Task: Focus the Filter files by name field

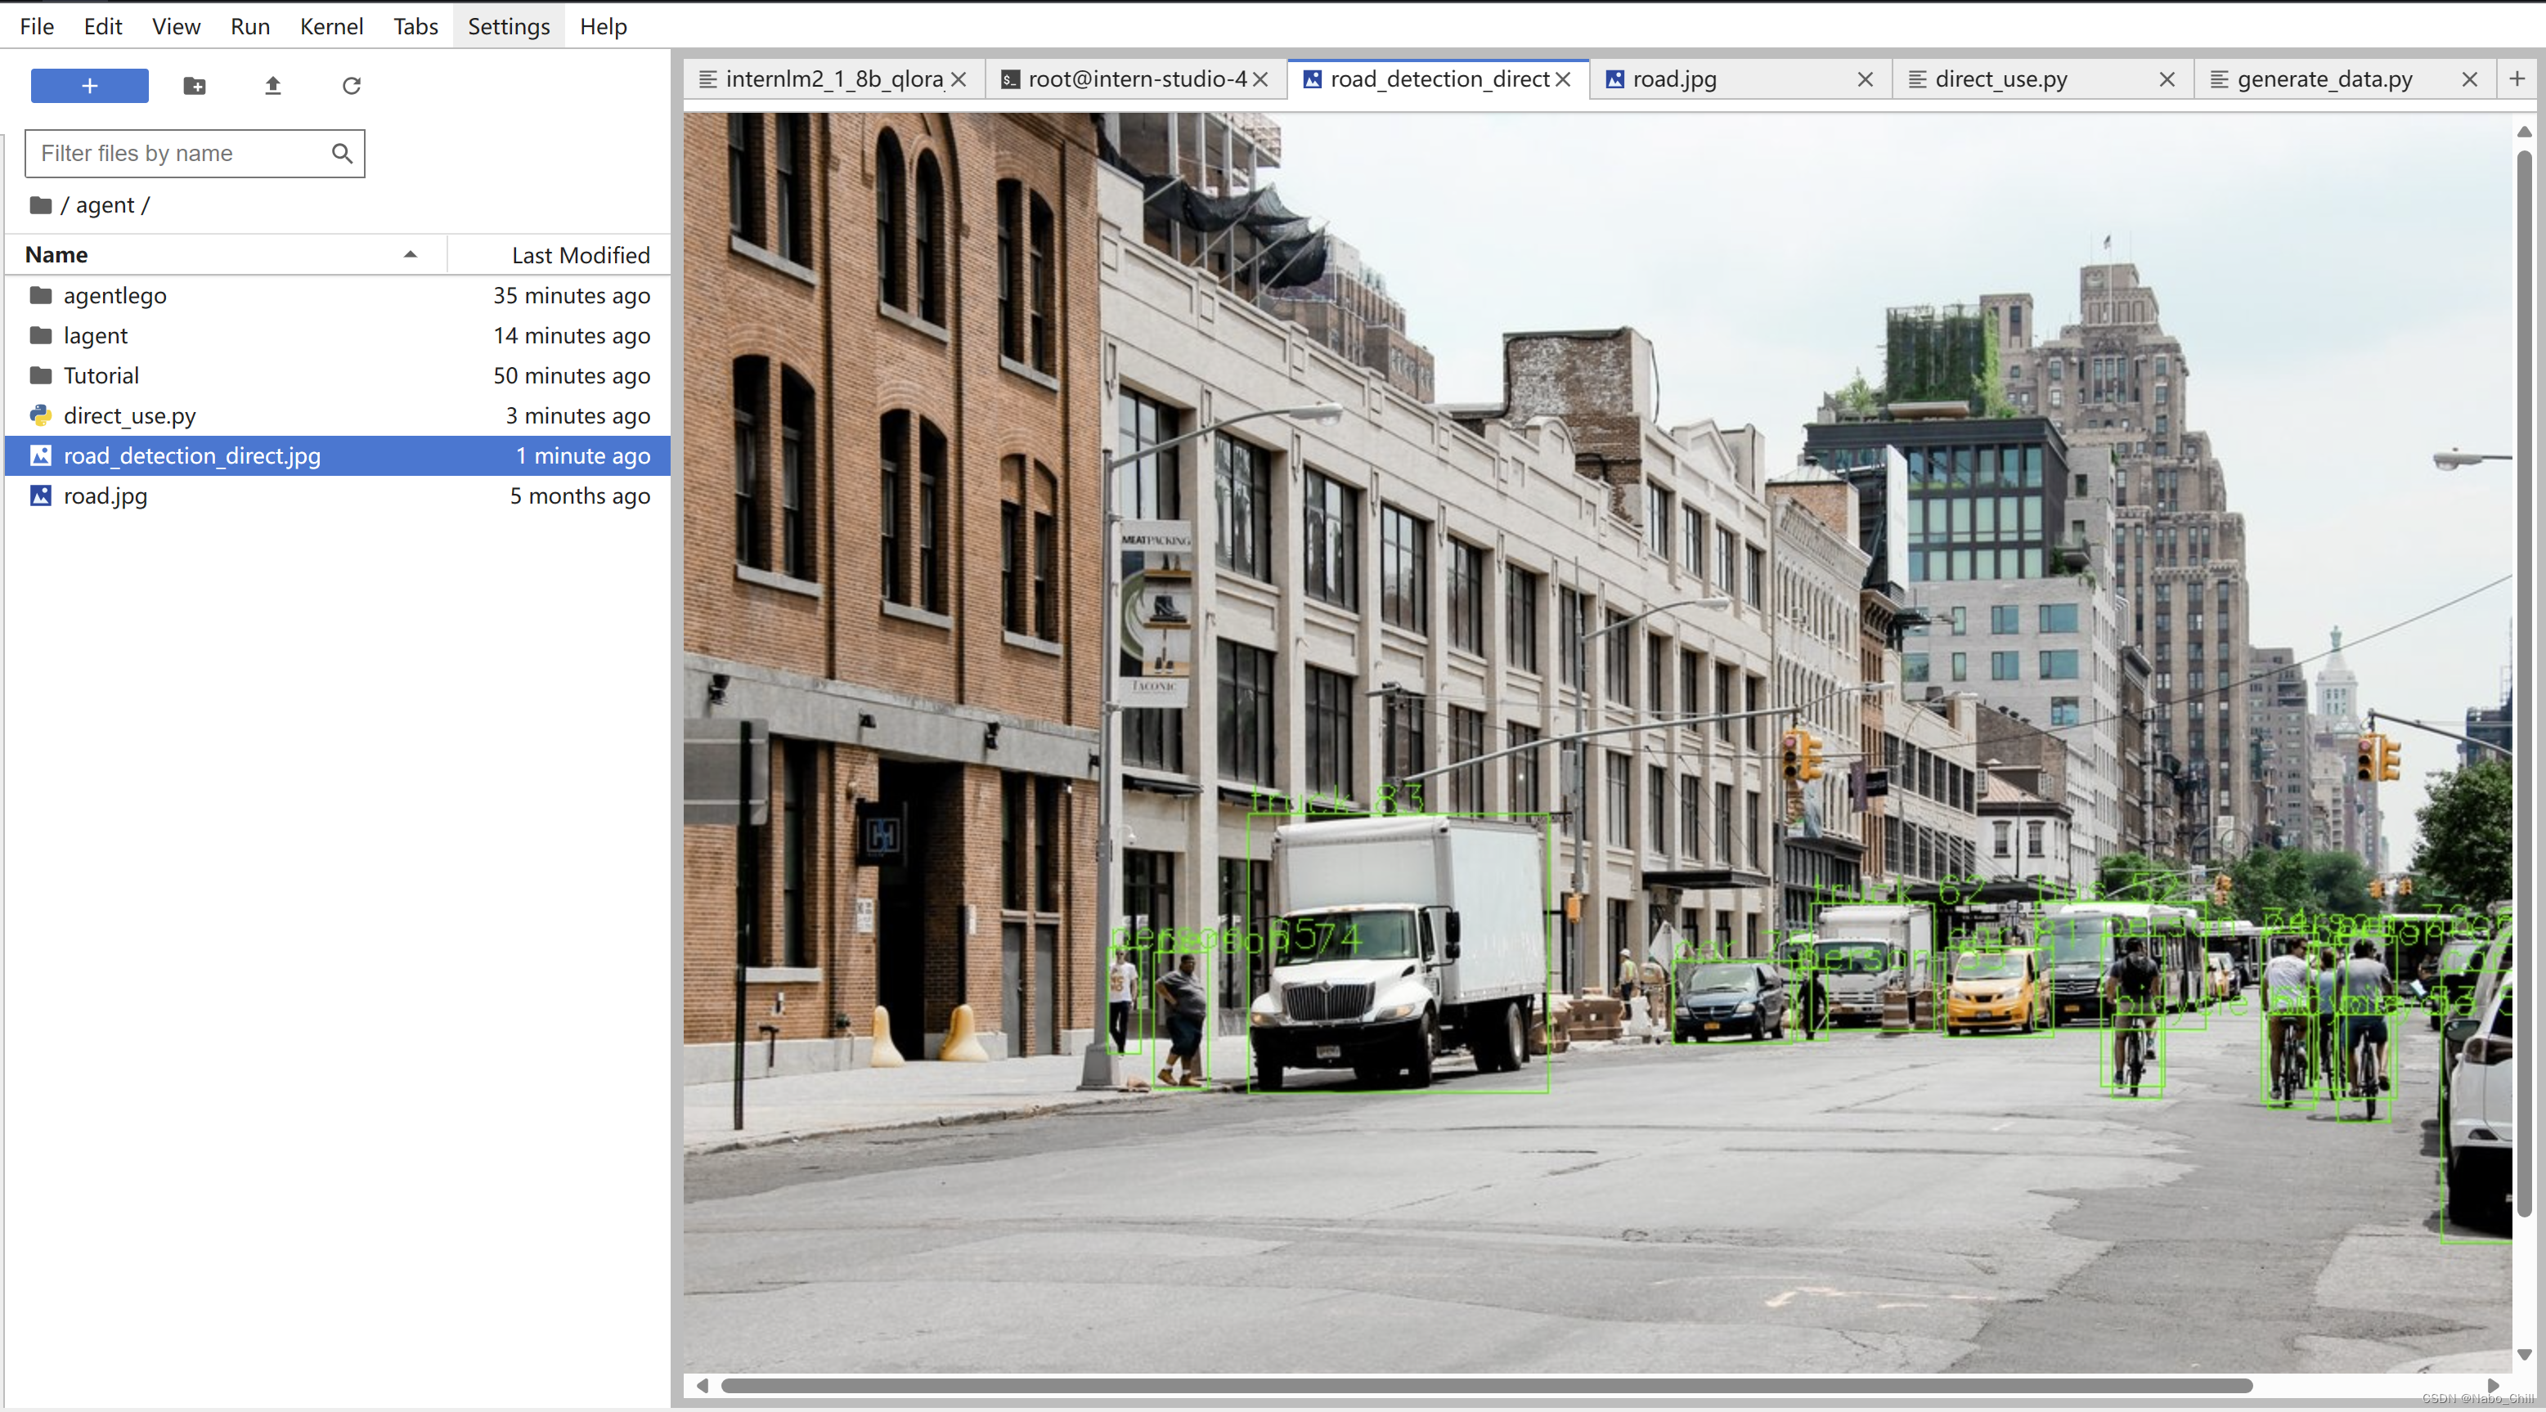Action: click(178, 153)
